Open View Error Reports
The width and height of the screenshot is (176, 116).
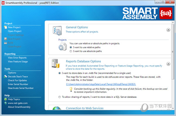coord(17,58)
